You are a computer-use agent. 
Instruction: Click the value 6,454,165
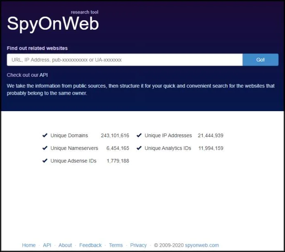[x=118, y=148]
